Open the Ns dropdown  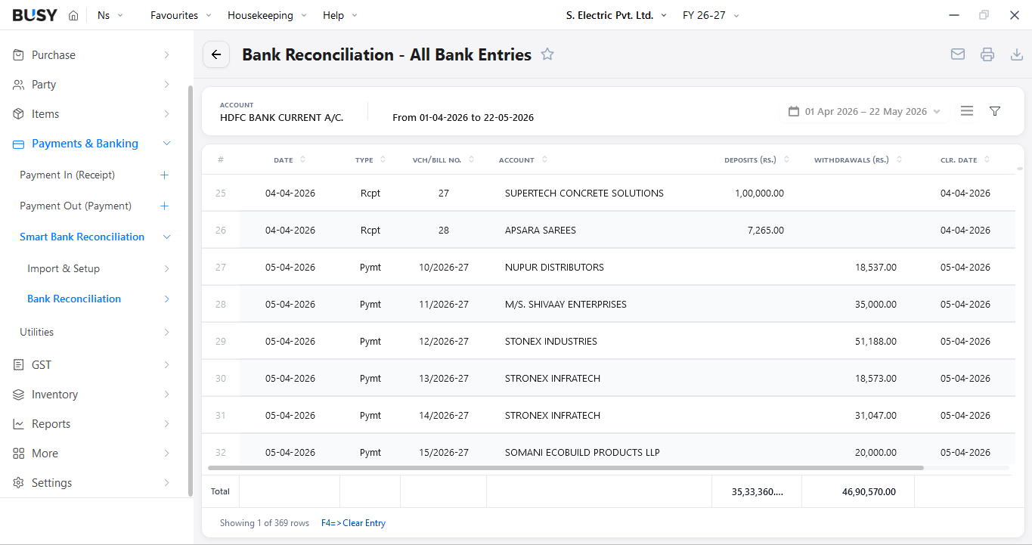tap(110, 15)
